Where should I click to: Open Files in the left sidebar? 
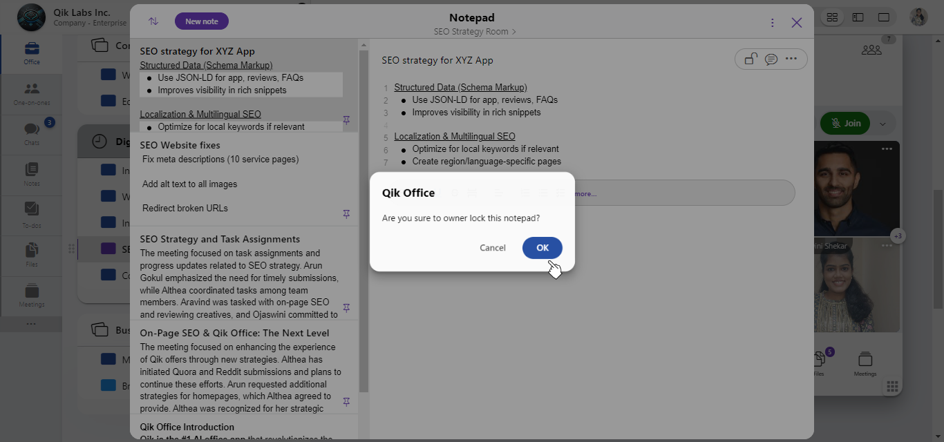[32, 254]
